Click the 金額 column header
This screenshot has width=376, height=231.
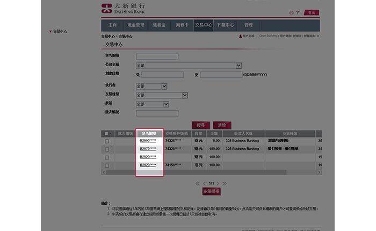pos(214,134)
